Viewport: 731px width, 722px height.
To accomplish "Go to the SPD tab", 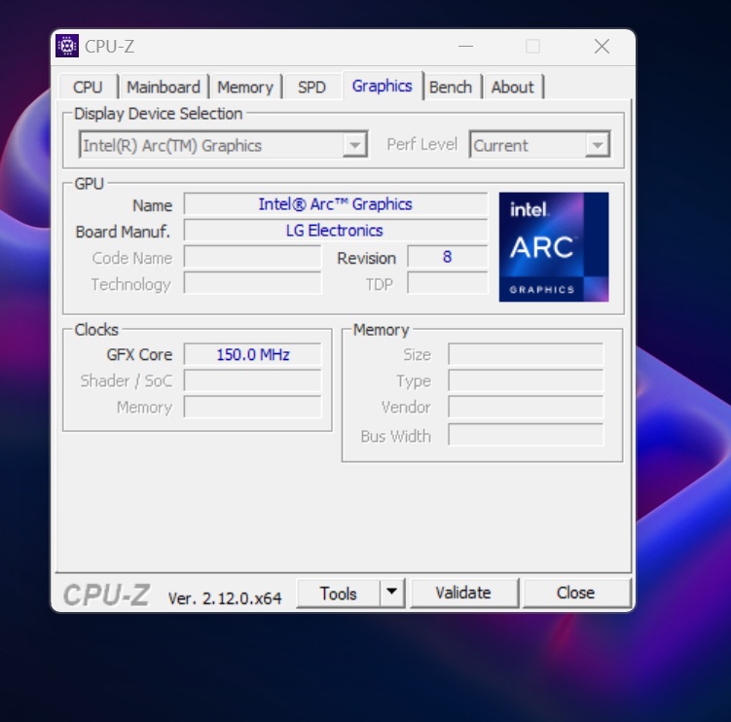I will [x=311, y=88].
